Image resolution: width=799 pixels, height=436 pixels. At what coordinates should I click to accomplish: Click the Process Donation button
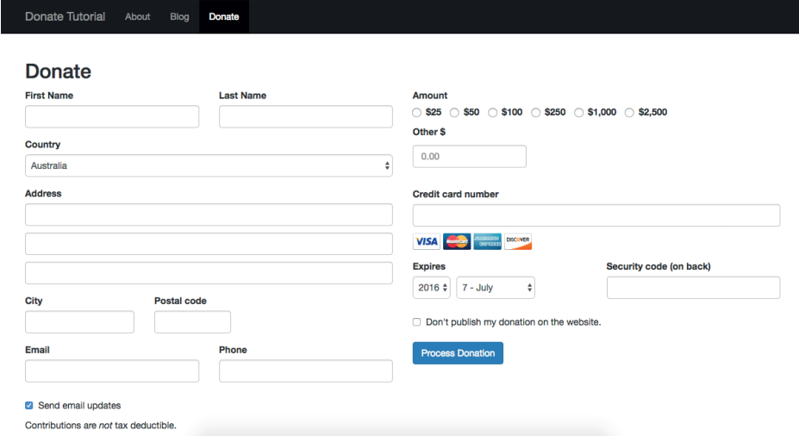pyautogui.click(x=458, y=353)
